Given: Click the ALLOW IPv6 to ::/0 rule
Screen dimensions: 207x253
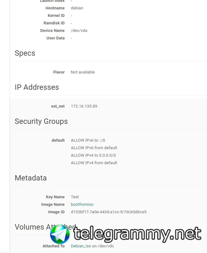Looking at the screenshot, I should (90, 140).
